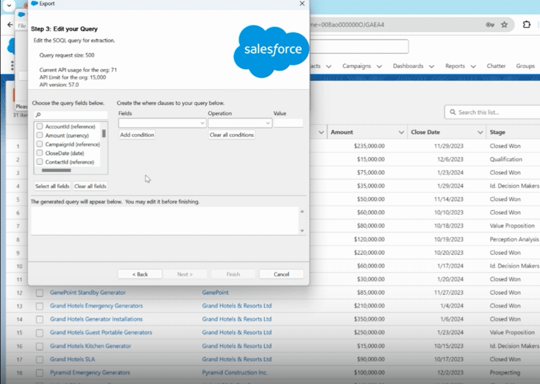The height and width of the screenshot is (384, 540).
Task: Expand the Dashboards nav menu chevron
Action: [x=432, y=66]
